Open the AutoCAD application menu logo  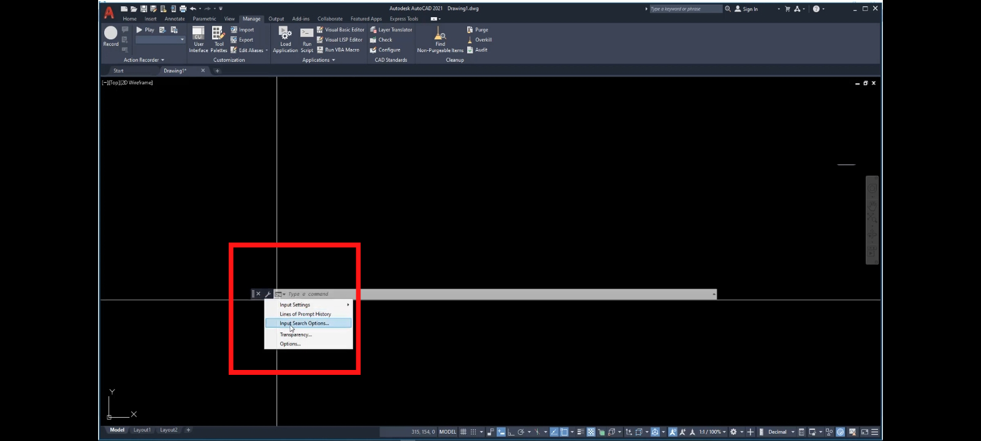[109, 12]
